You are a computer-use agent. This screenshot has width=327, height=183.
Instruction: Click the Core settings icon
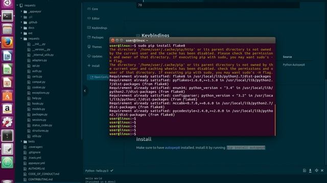pyautogui.click(x=89, y=9)
